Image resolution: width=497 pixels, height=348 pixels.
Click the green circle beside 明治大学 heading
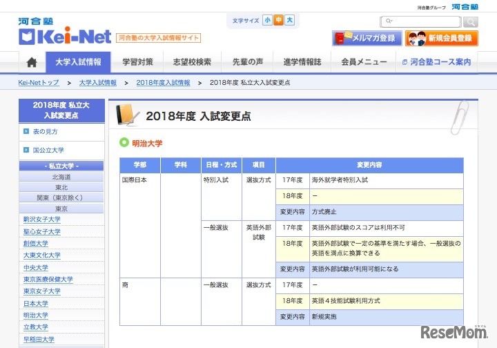(x=124, y=142)
